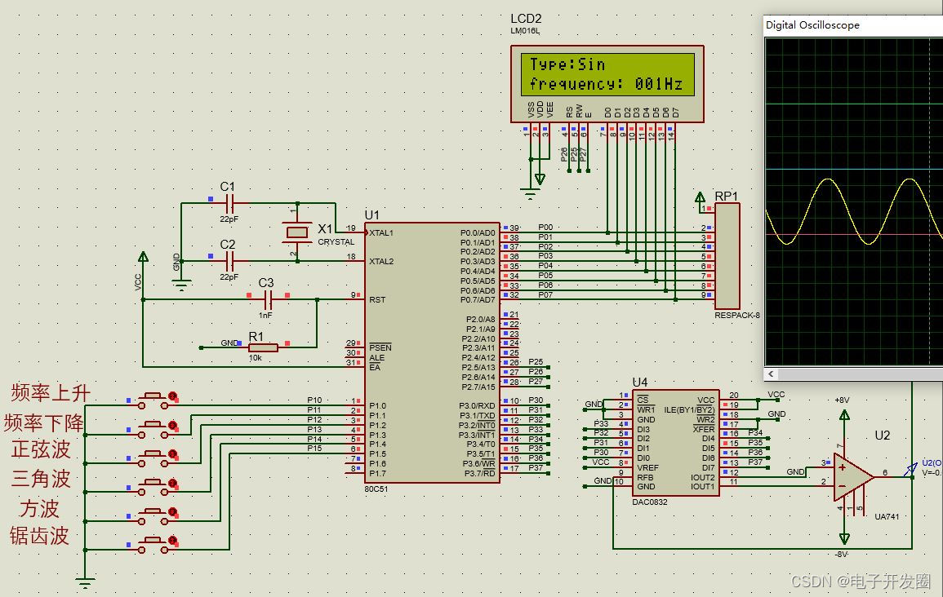Click the P10 wire label
The width and height of the screenshot is (943, 597).
(x=314, y=400)
